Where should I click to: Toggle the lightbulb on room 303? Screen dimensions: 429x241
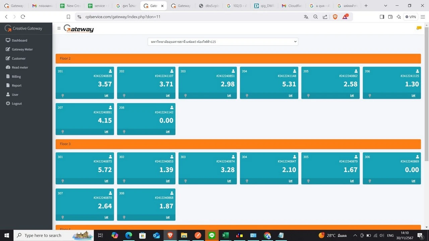click(185, 181)
